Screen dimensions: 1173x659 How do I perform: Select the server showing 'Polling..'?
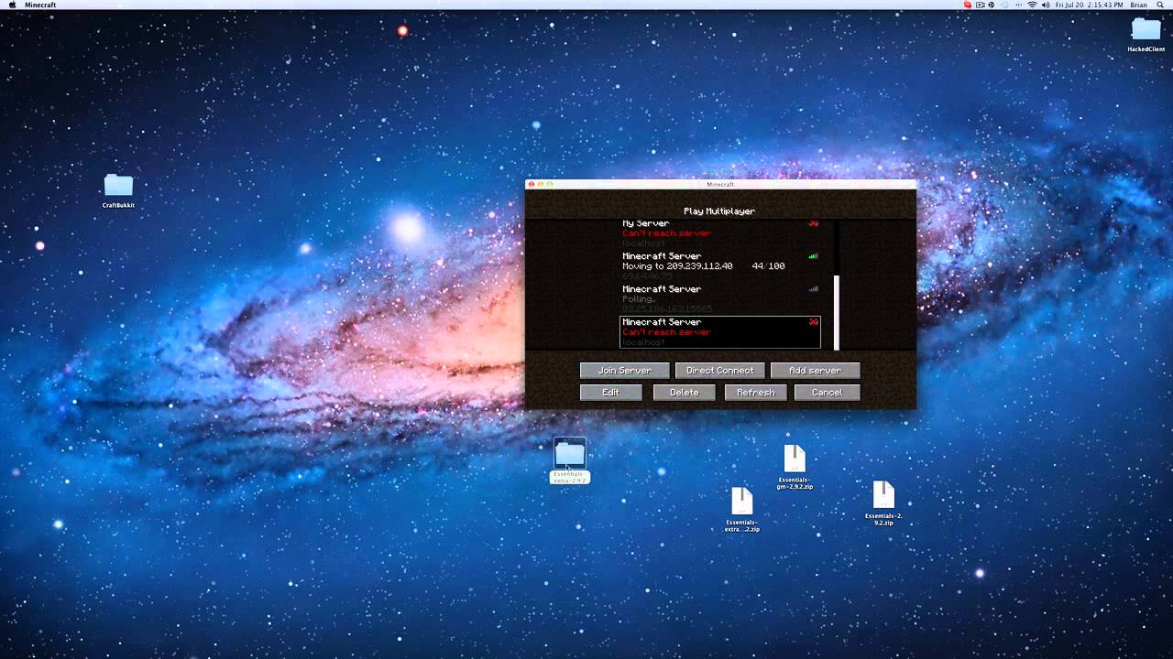tap(719, 299)
